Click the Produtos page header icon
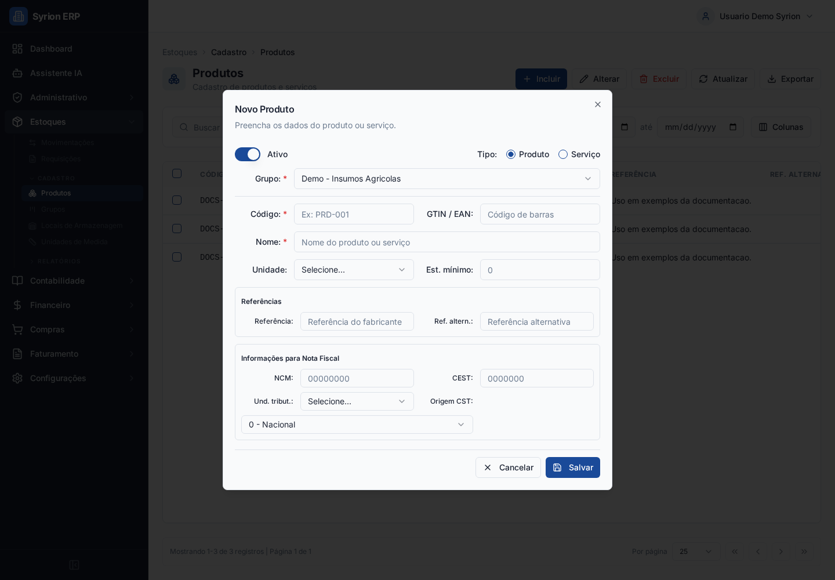835x580 pixels. (174, 79)
